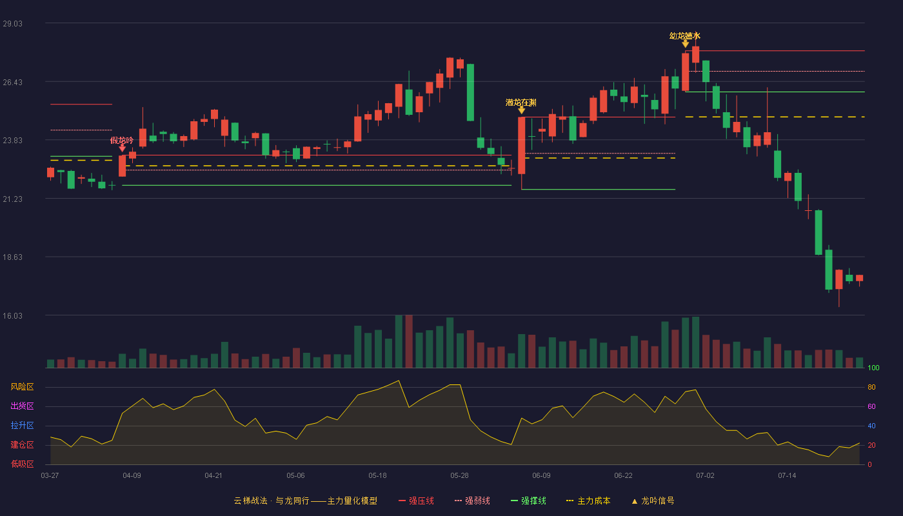Viewport: 903px width, 516px height.
Task: Select the 出货区 zone label
Action: [x=22, y=406]
